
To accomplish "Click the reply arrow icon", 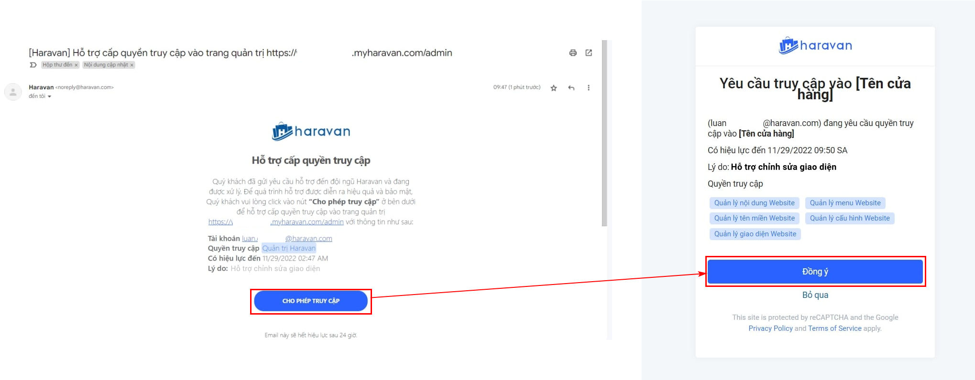I will click(x=571, y=88).
